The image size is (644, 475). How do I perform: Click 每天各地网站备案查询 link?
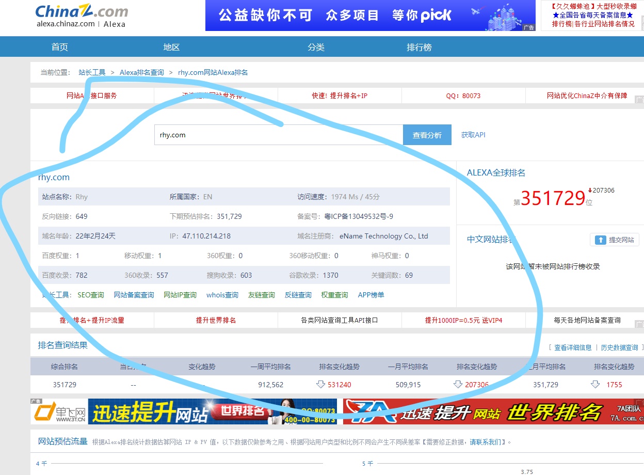587,320
